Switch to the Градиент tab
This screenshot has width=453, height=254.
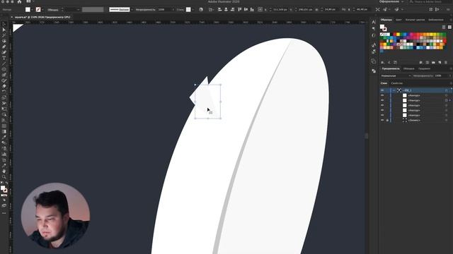[x=424, y=68]
